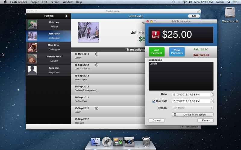Open the People menu

[x=35, y=2]
